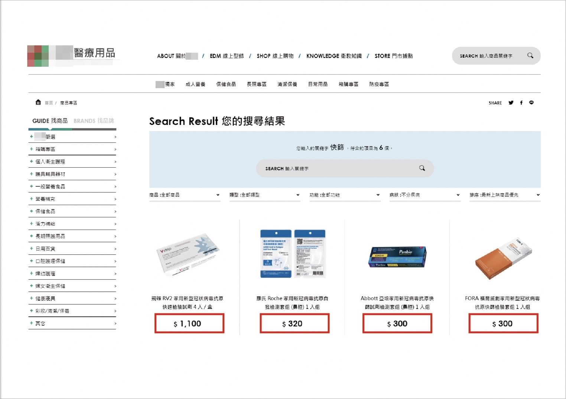Share the page on Twitter

pyautogui.click(x=511, y=103)
